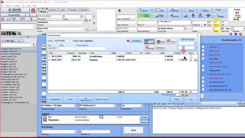Click the Dato field with 13-01-2017
Viewport: 245px width, 138px height.
[53, 49]
